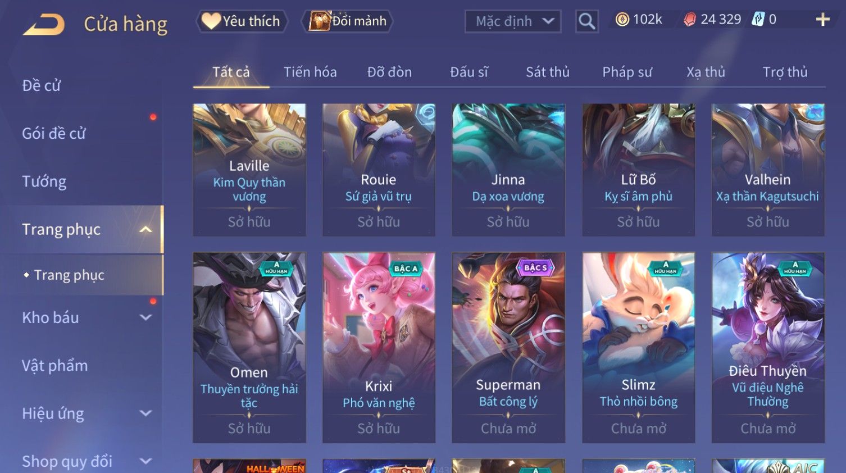846x473 pixels.
Task: Open the Krixi Phó văn nghệ skin card
Action: tap(379, 347)
